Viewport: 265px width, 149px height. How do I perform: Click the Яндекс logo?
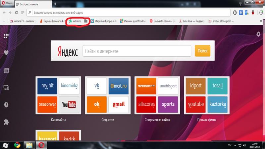[x=68, y=51]
